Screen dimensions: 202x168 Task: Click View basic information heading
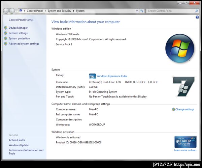coord(86,22)
